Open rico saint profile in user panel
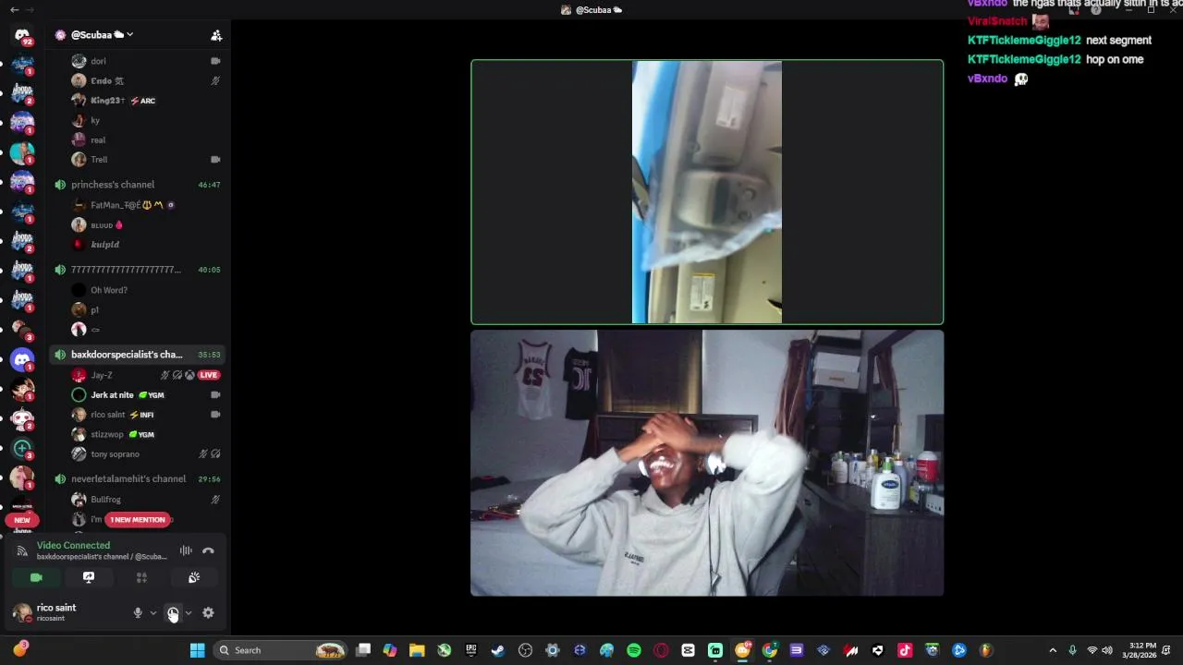Screen dimensions: 1183x665 click(x=55, y=612)
